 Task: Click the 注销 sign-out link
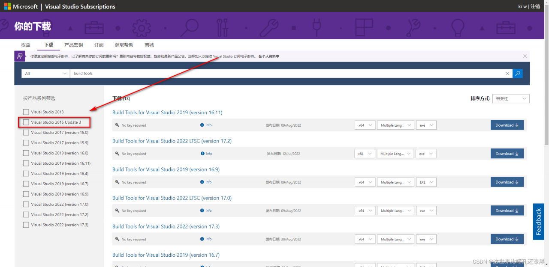click(535, 6)
